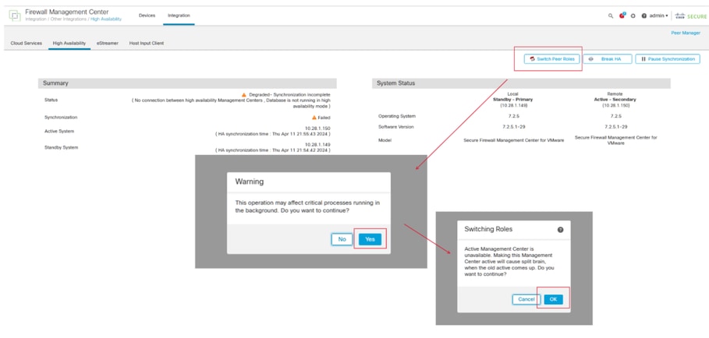
Task: Open the search magnifier in the header
Action: coord(611,16)
